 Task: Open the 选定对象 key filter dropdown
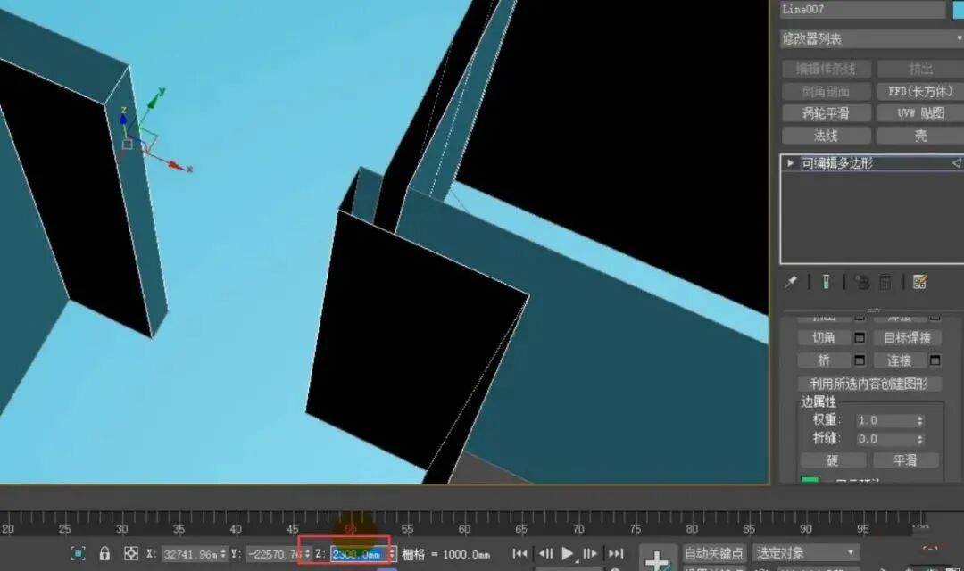click(x=805, y=553)
